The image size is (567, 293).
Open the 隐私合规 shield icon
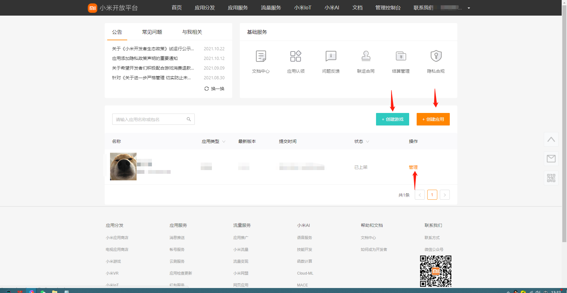point(436,56)
